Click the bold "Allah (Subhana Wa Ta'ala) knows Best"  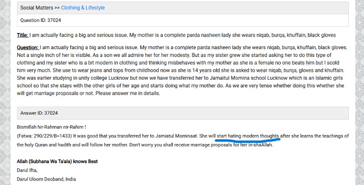57,161
